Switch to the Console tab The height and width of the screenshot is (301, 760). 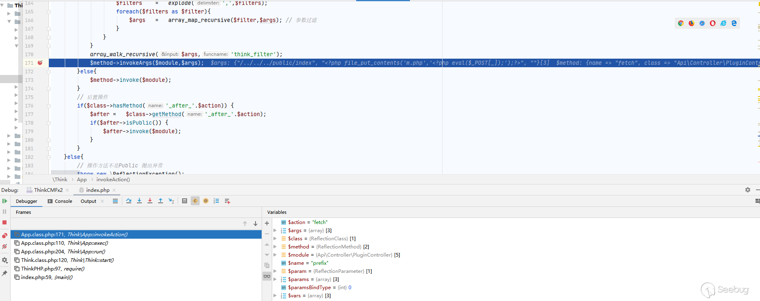click(60, 201)
